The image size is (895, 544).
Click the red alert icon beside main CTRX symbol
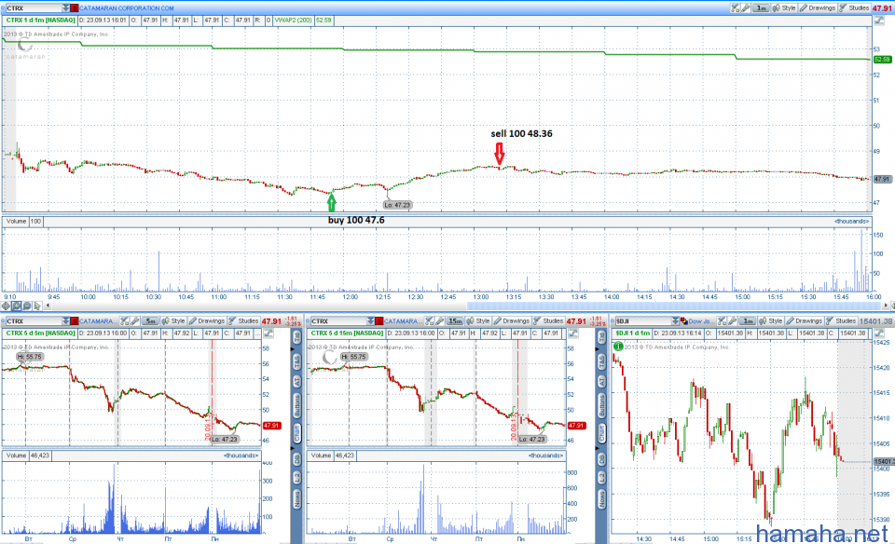[x=75, y=8]
